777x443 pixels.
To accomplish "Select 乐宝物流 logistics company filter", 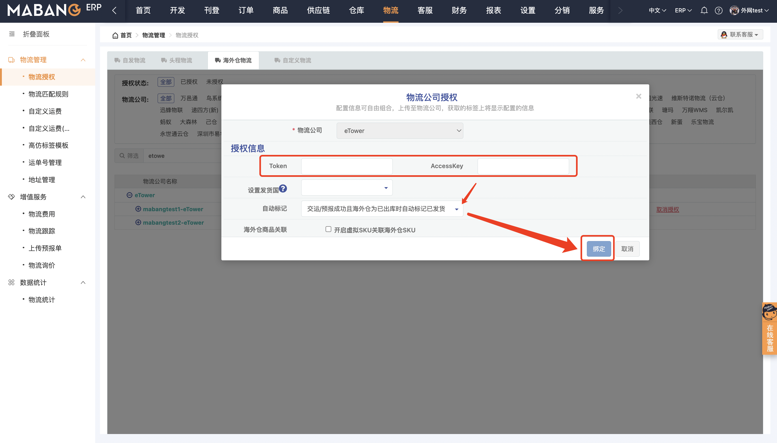I will (x=702, y=122).
